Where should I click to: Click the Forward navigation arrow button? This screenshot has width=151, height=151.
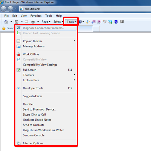pyautogui.click(x=11, y=9)
